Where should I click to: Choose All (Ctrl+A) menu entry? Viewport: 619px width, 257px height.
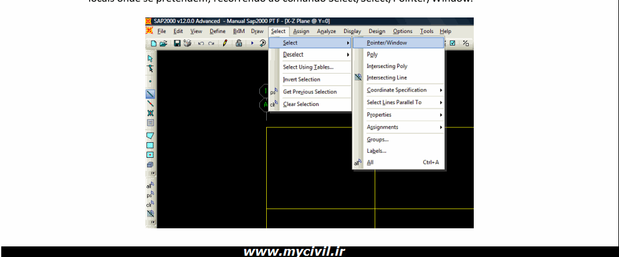coord(399,162)
